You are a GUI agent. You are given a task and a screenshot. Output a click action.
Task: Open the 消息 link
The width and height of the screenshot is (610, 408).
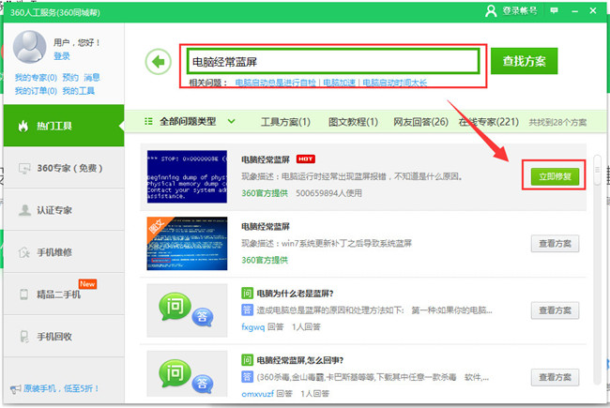tap(92, 78)
